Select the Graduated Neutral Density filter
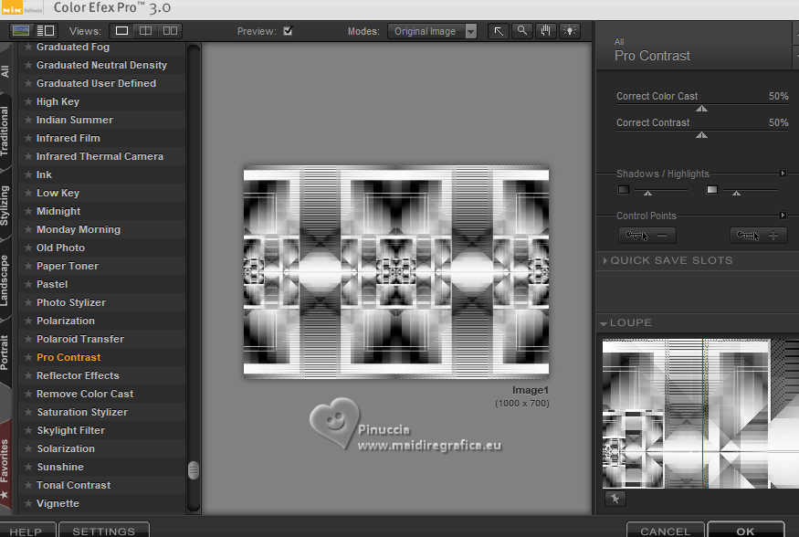This screenshot has width=799, height=537. [101, 65]
